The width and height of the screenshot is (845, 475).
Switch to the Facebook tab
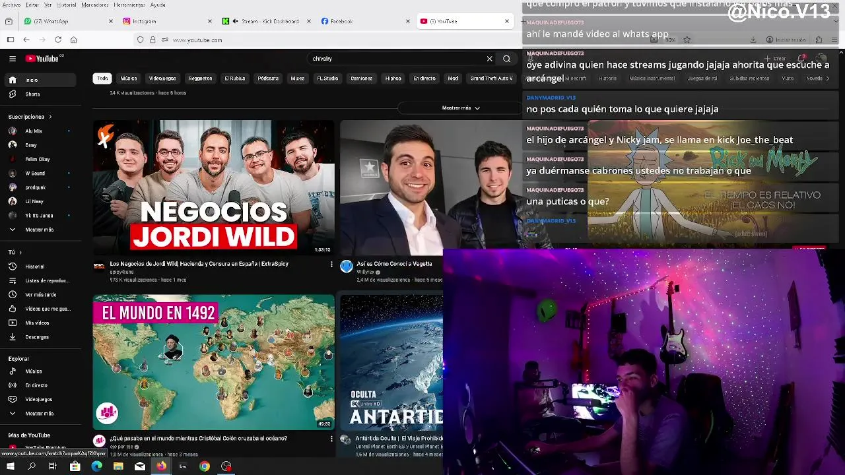click(x=365, y=21)
